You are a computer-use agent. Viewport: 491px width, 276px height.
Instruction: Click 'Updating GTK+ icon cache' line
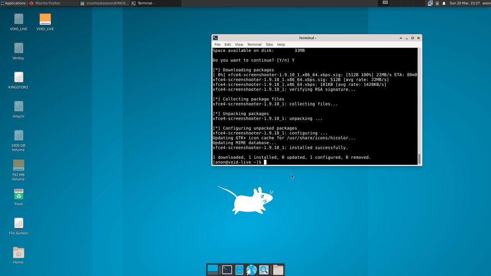(x=284, y=138)
